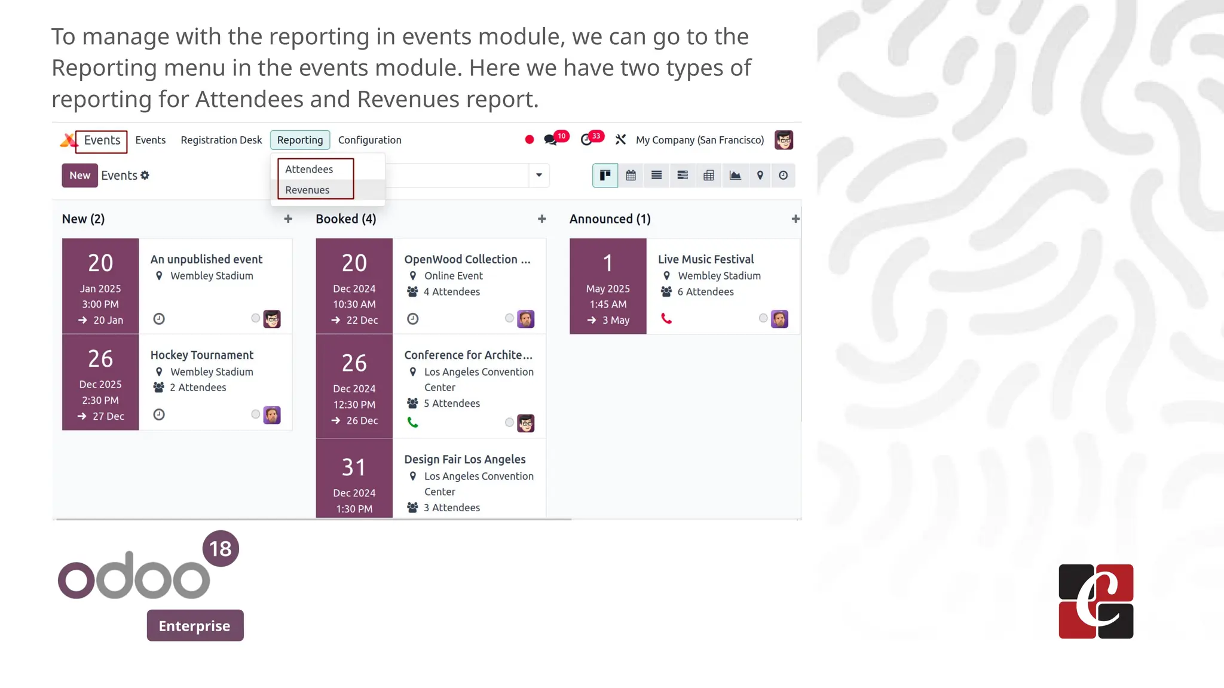
Task: Open the Events gear settings icon
Action: (x=145, y=176)
